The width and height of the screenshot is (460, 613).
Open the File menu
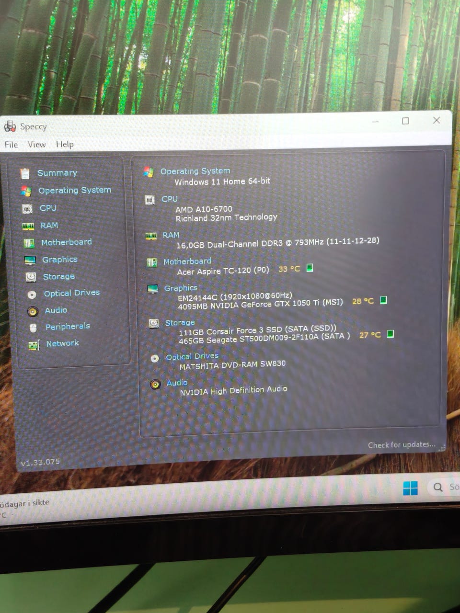pyautogui.click(x=11, y=144)
